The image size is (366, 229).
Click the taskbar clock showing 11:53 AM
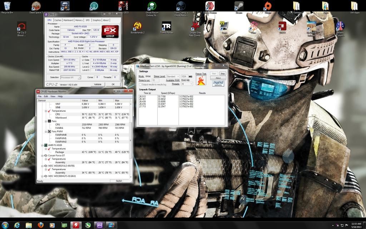coord(356,225)
